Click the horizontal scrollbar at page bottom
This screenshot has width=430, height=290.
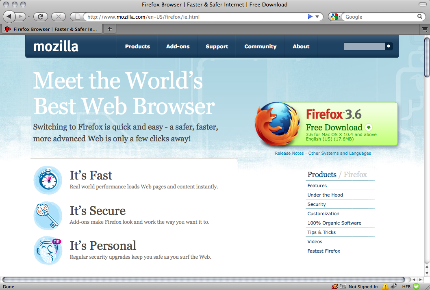[x=203, y=279]
